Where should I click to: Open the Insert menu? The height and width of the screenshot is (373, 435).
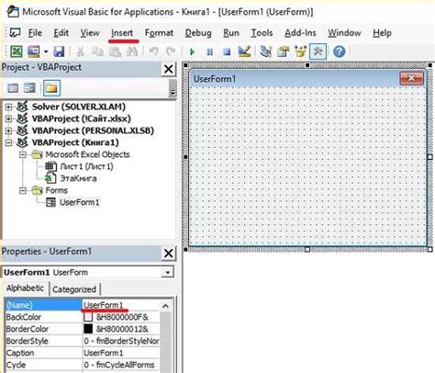tap(122, 33)
